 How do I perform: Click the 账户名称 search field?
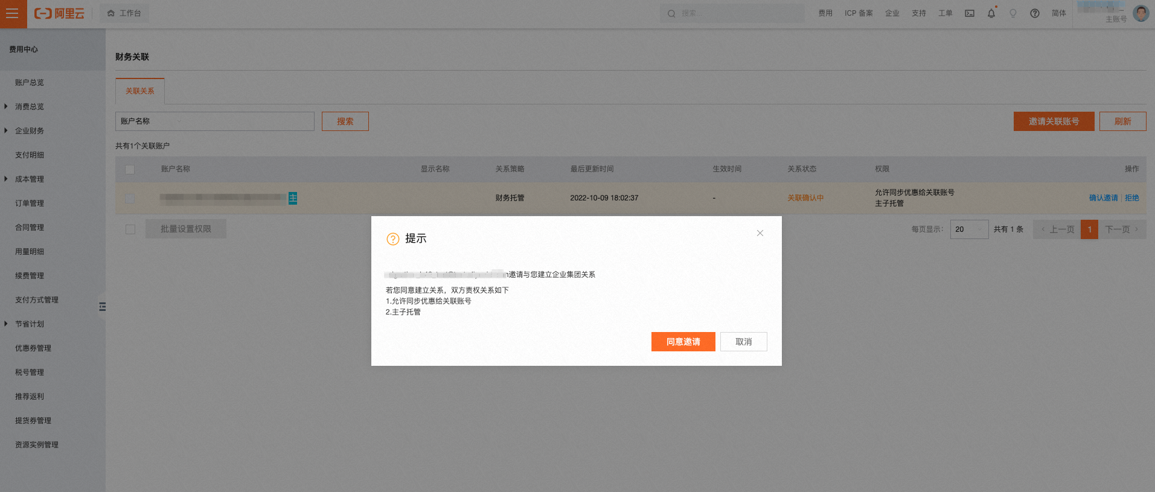215,121
